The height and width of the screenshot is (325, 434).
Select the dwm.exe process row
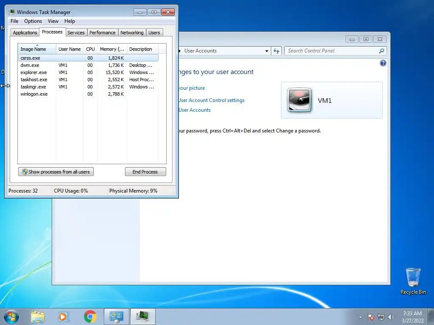coord(88,65)
